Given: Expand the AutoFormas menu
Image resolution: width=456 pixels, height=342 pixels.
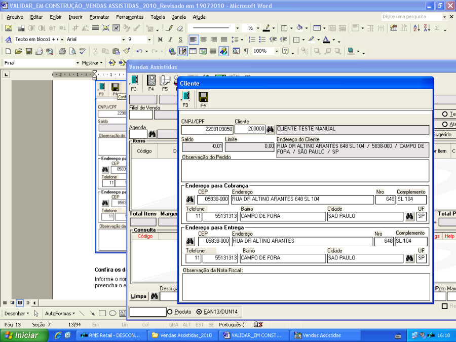Looking at the screenshot, I should [x=60, y=314].
